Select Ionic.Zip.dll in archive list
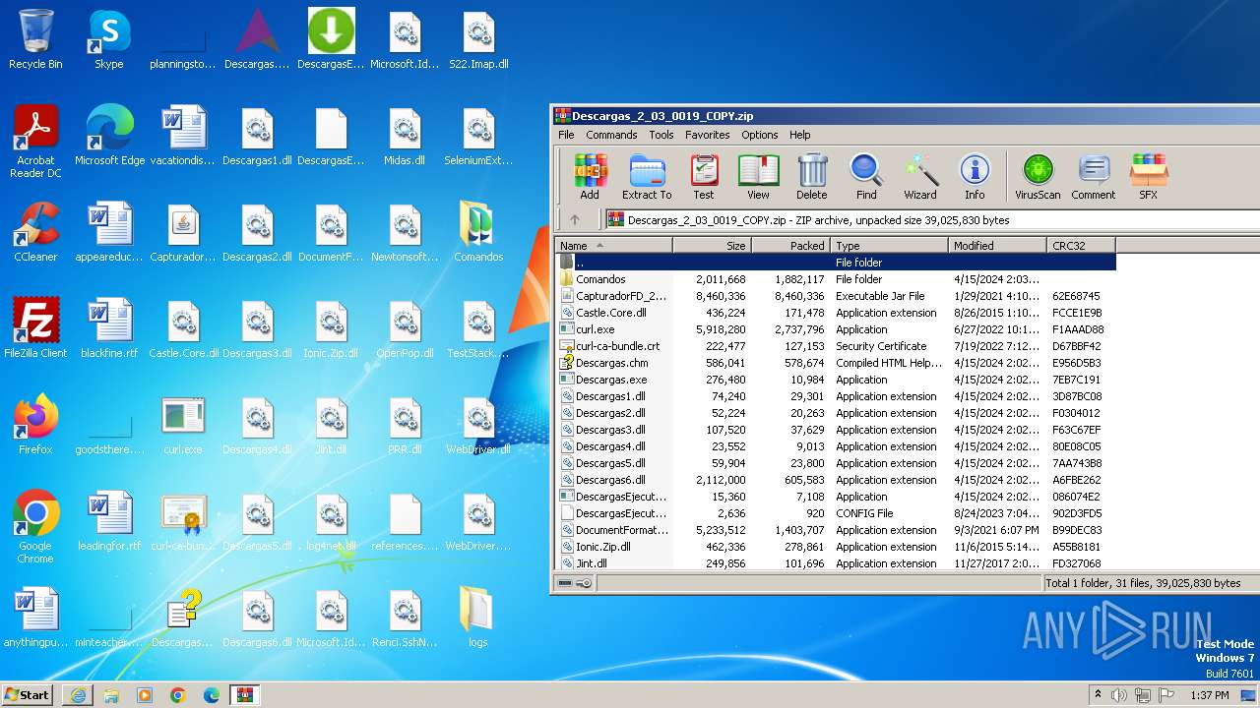The image size is (1260, 708). (x=837, y=547)
